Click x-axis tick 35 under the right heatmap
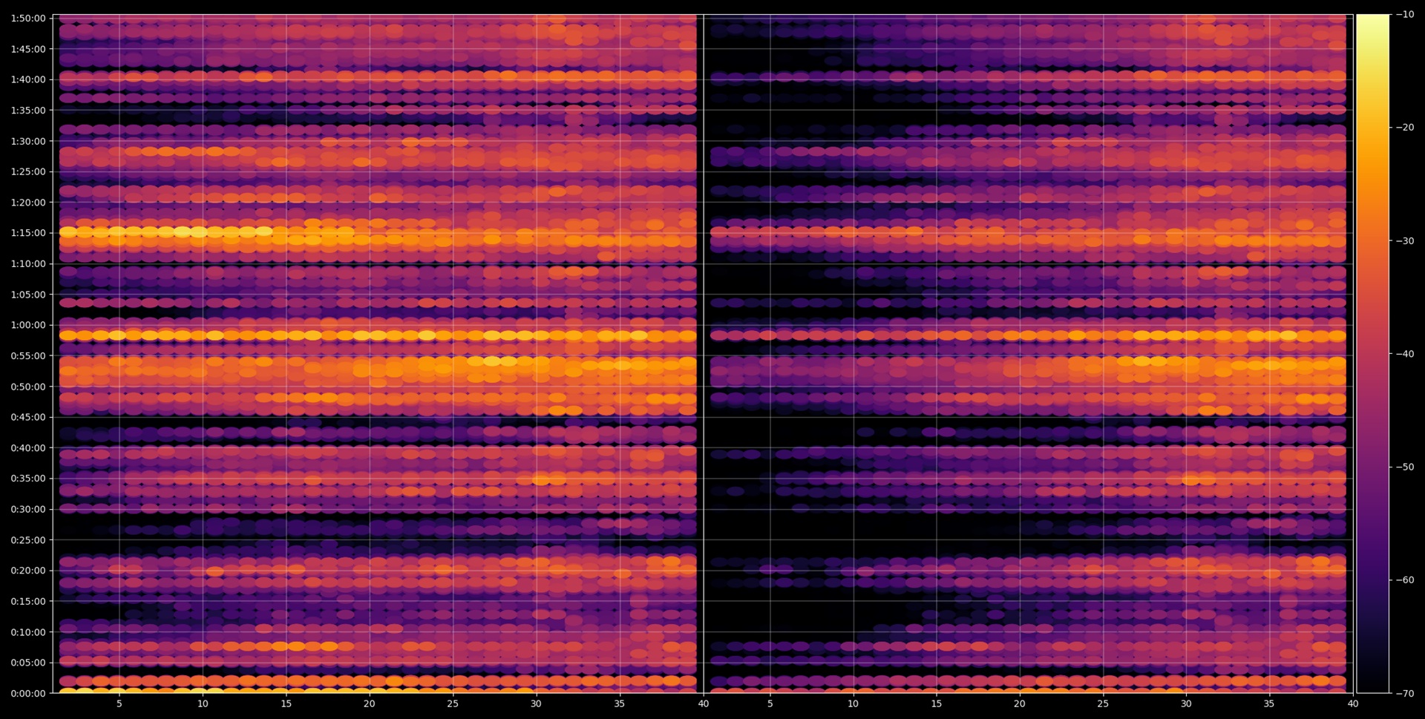This screenshot has width=1425, height=719. click(1269, 704)
